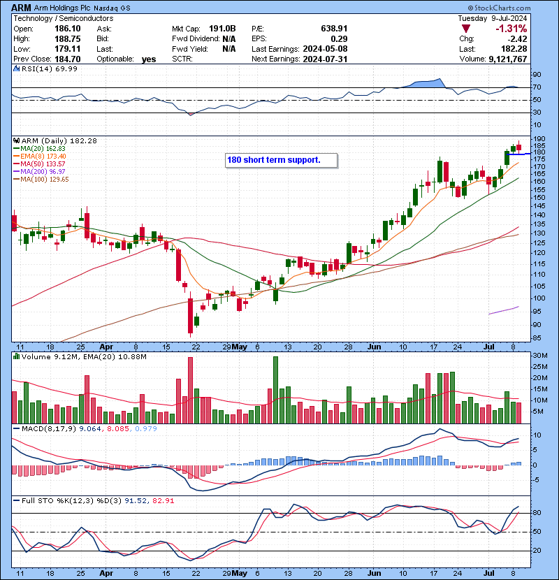Click the P/E value 638.91
This screenshot has width=559, height=580.
[x=334, y=29]
